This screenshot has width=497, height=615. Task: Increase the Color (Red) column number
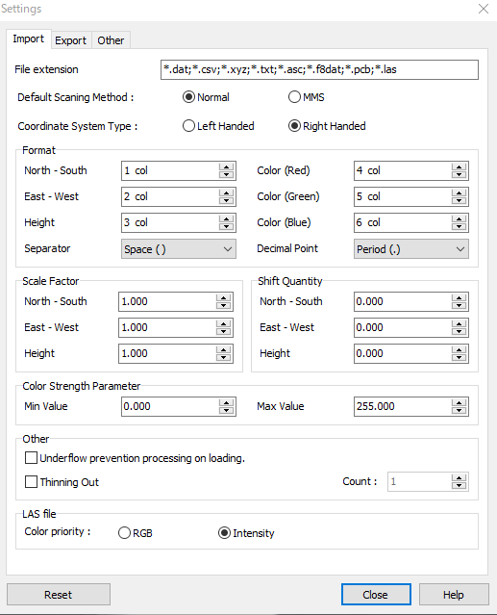pyautogui.click(x=459, y=167)
